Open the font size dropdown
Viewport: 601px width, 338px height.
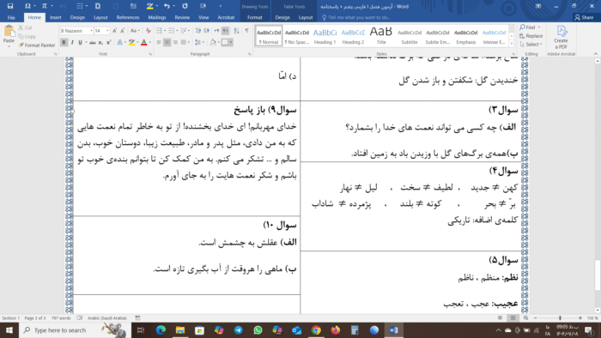107,31
